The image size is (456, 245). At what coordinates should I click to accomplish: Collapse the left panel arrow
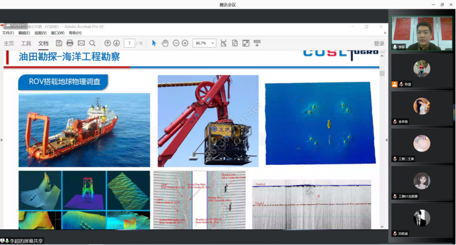coord(2,140)
